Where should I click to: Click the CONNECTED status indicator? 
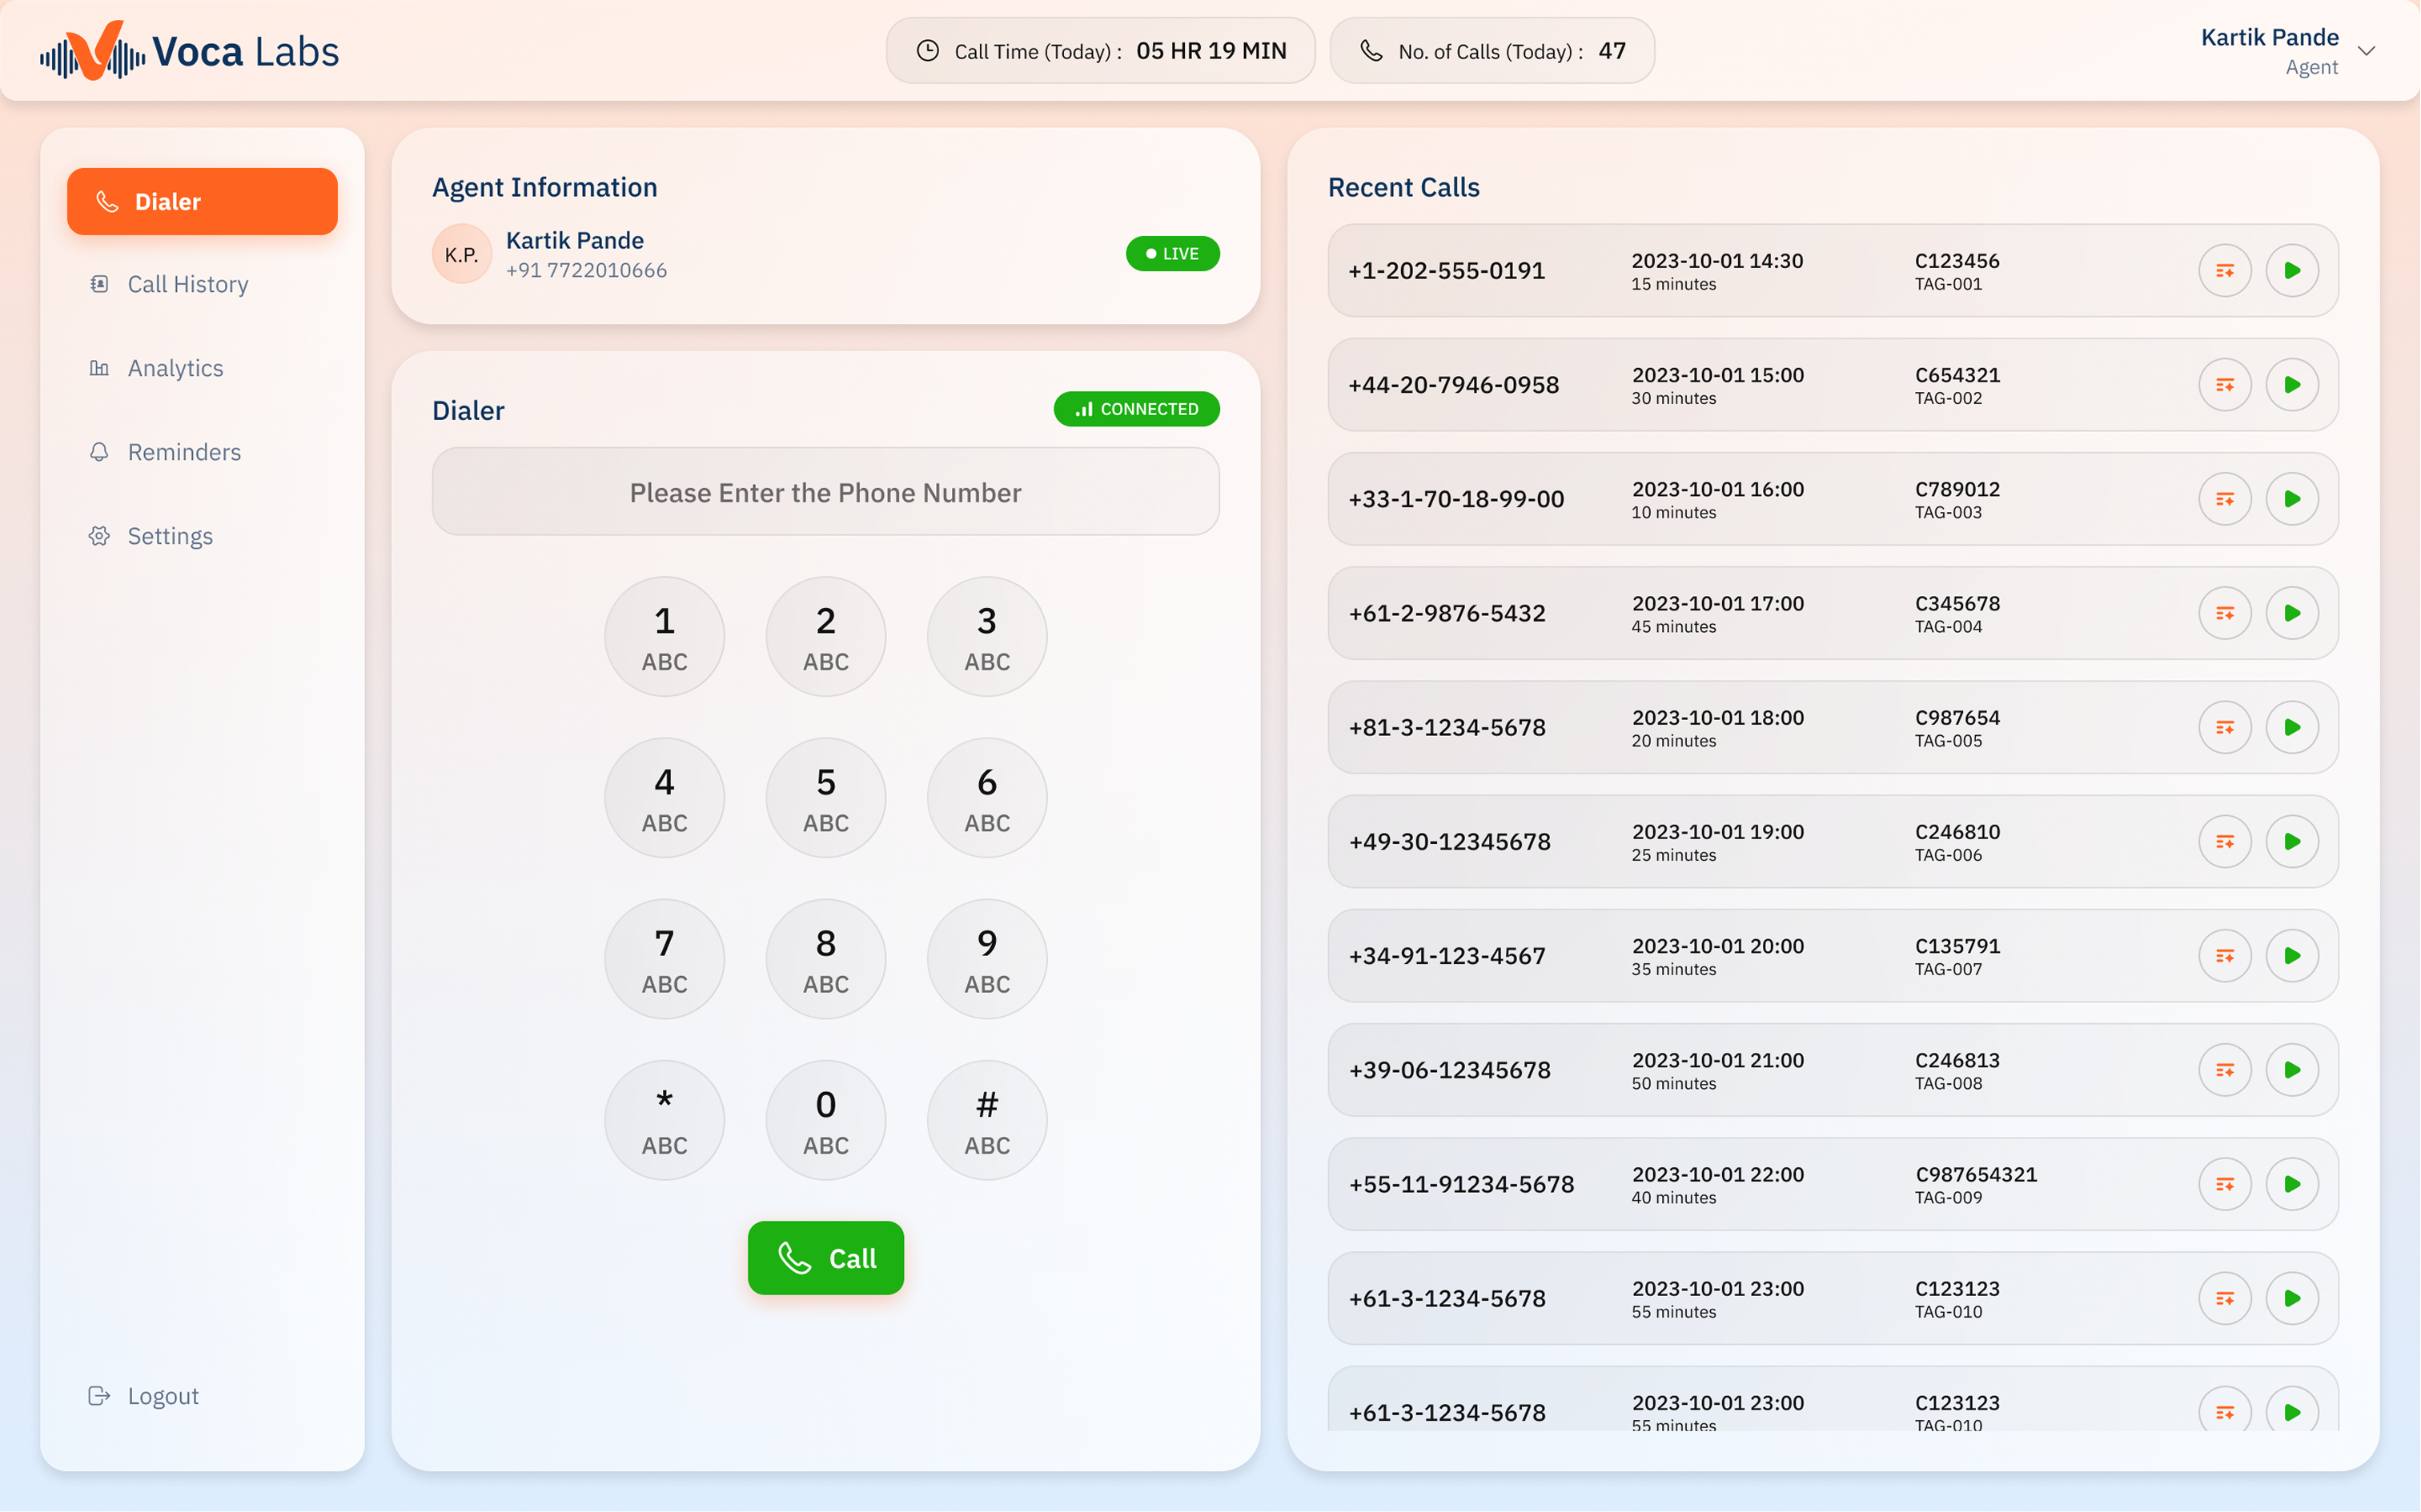coord(1135,409)
